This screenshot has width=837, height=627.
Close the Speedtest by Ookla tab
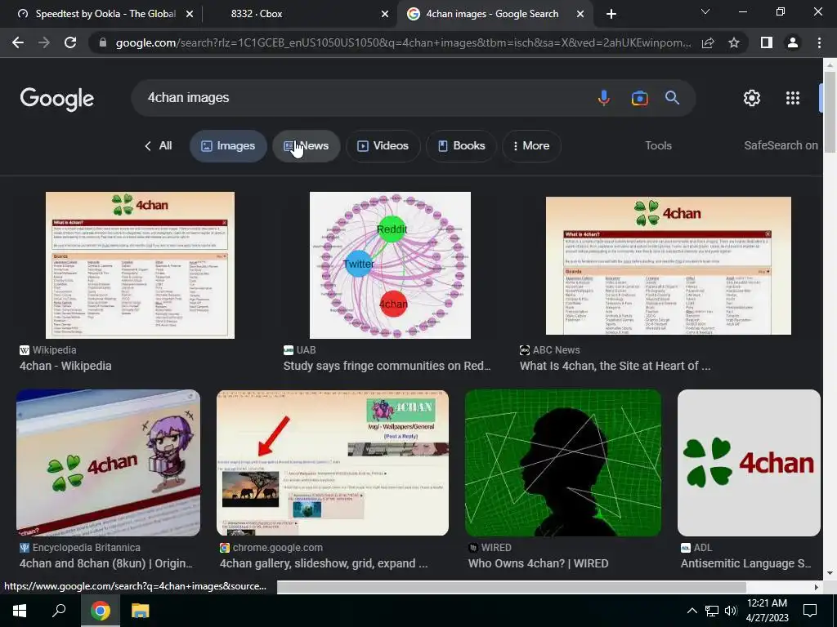coord(190,15)
